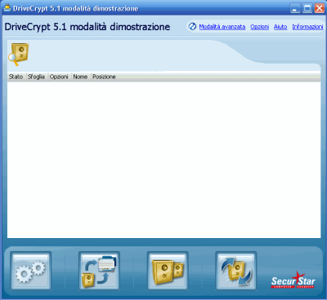Click inside the empty volume list area

[x=163, y=160]
